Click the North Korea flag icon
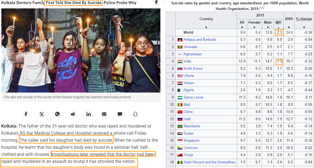The height and width of the screenshot is (168, 314). point(180,69)
